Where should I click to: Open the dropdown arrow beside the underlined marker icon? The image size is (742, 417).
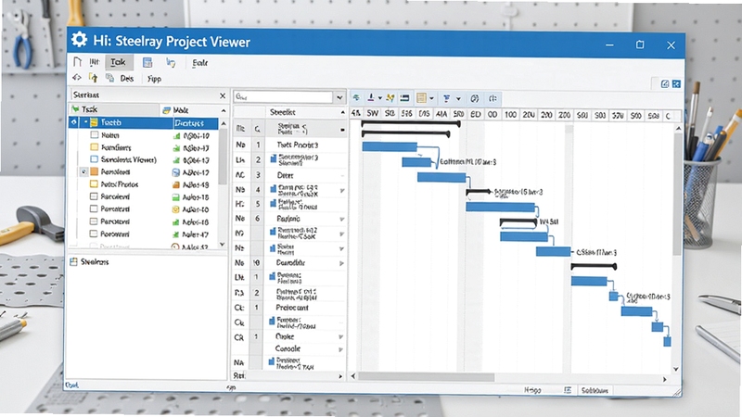click(379, 98)
